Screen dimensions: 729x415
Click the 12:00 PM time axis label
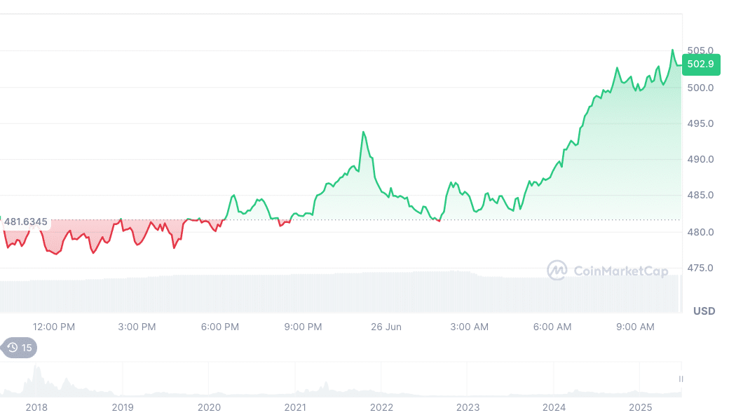pos(54,327)
